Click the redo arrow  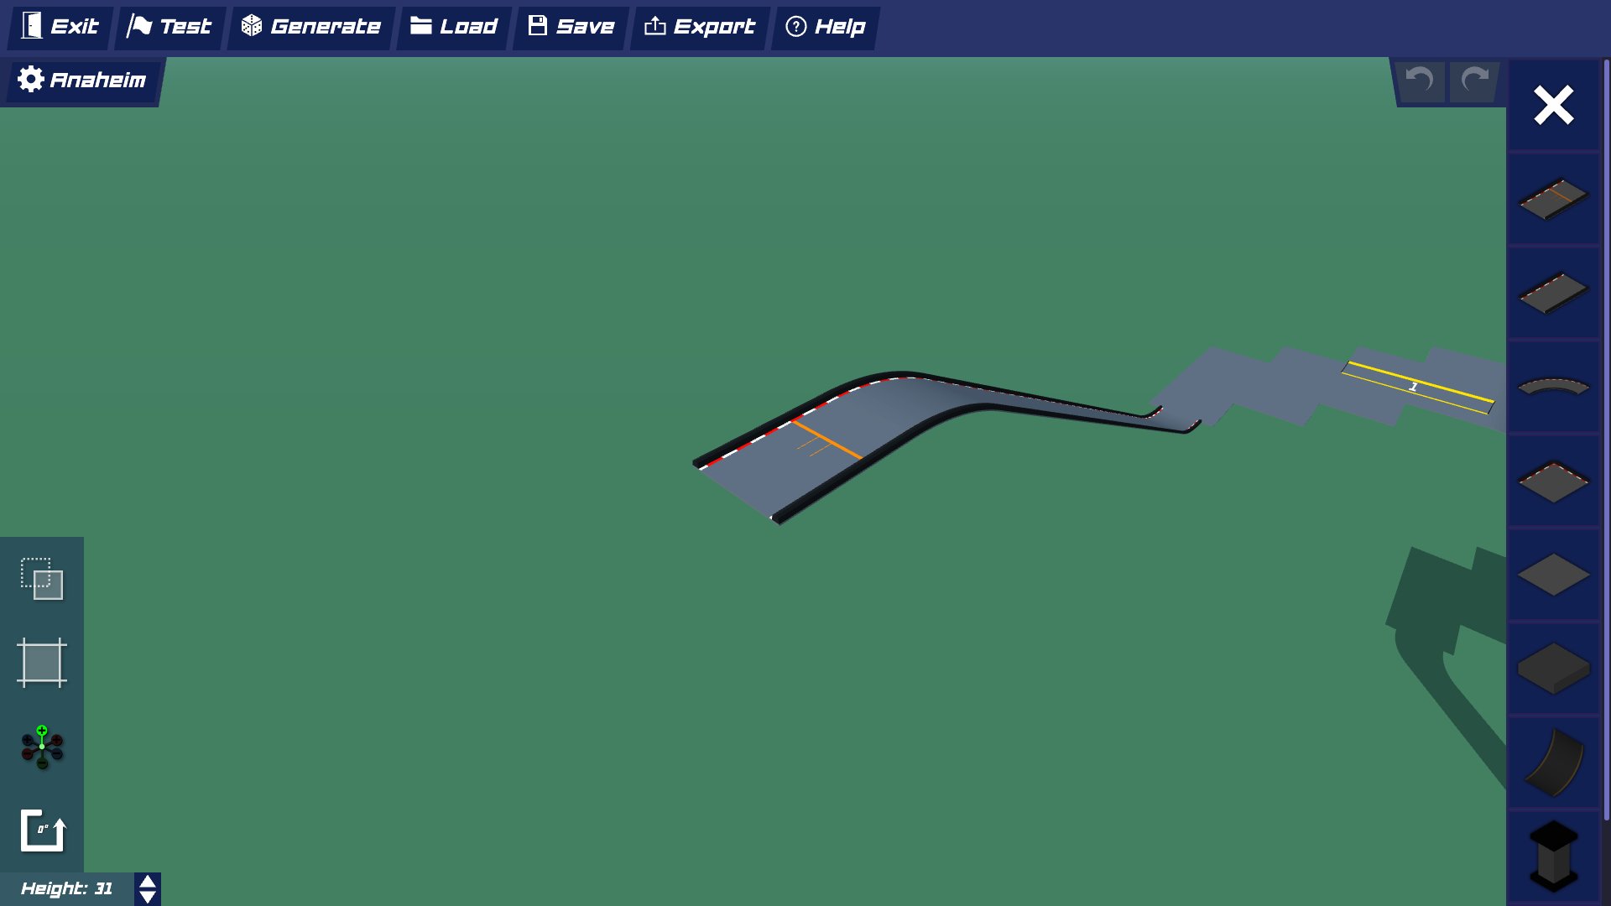(1473, 81)
